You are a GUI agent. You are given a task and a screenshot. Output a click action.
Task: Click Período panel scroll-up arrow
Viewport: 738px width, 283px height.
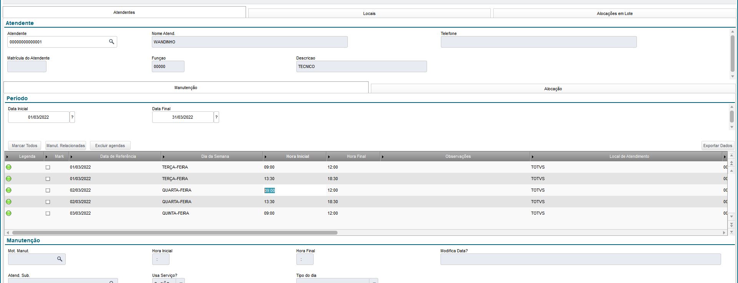tap(732, 106)
